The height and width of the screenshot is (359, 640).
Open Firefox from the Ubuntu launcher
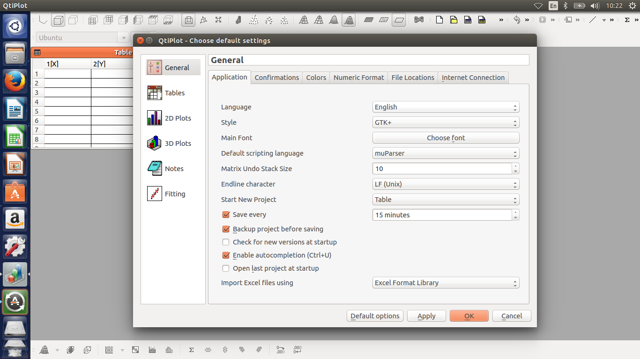[x=15, y=81]
